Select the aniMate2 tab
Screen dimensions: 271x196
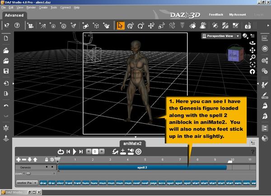132,143
